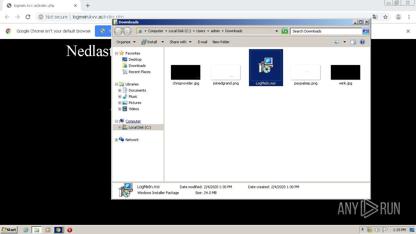Select Local Disk (C:) in tree
Screen dimensions: 416x234
click(140, 127)
